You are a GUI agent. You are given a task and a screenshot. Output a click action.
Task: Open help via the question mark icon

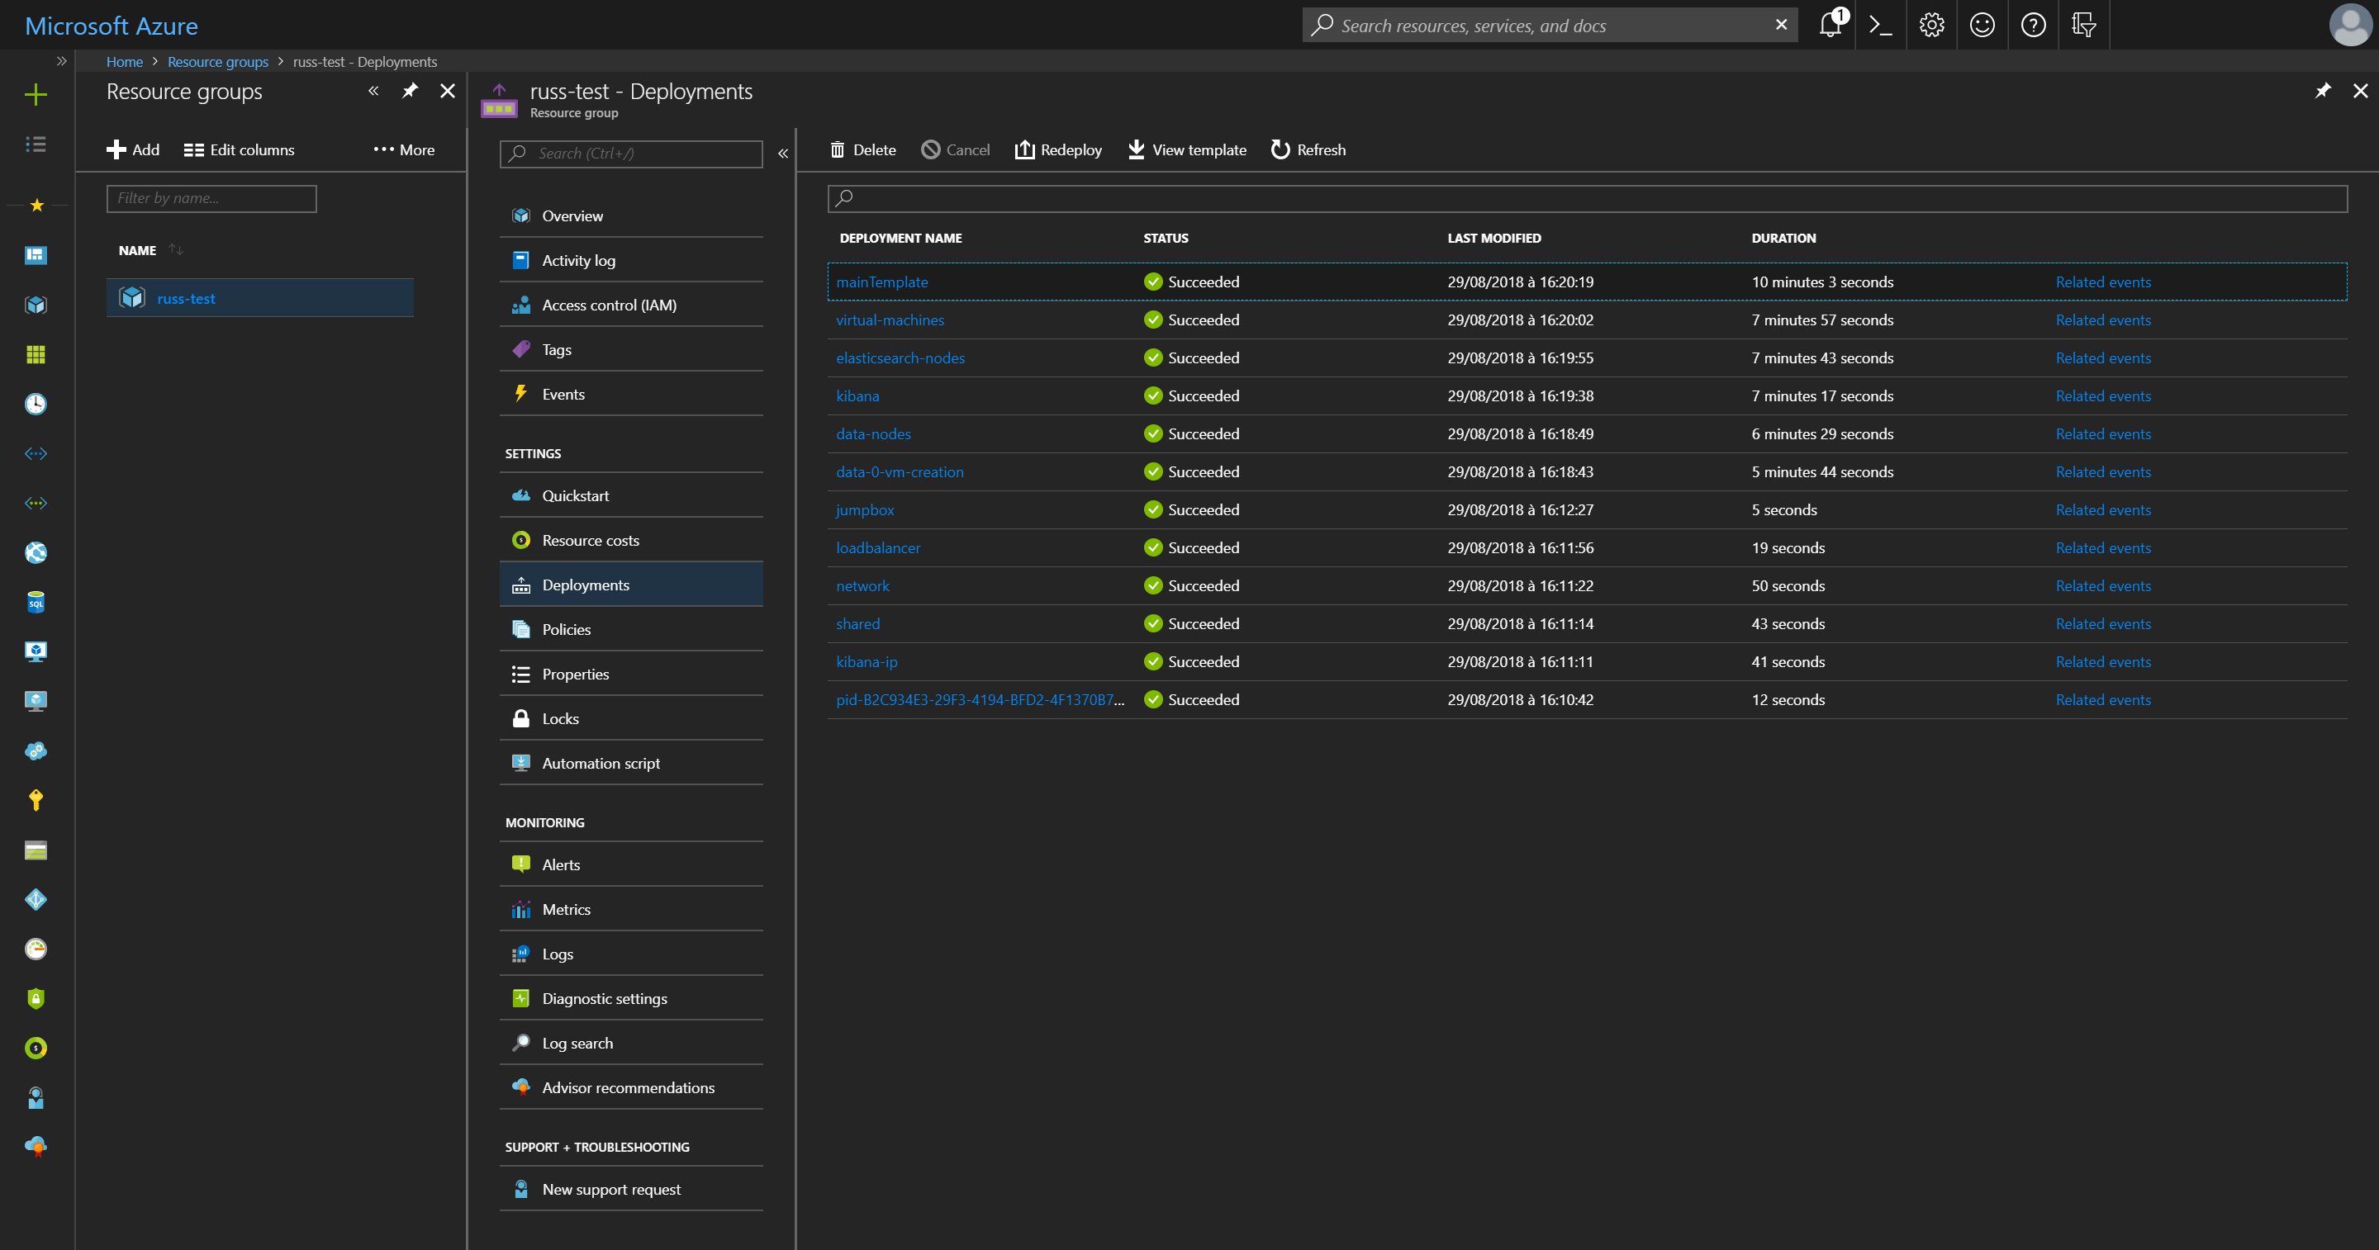click(2033, 25)
